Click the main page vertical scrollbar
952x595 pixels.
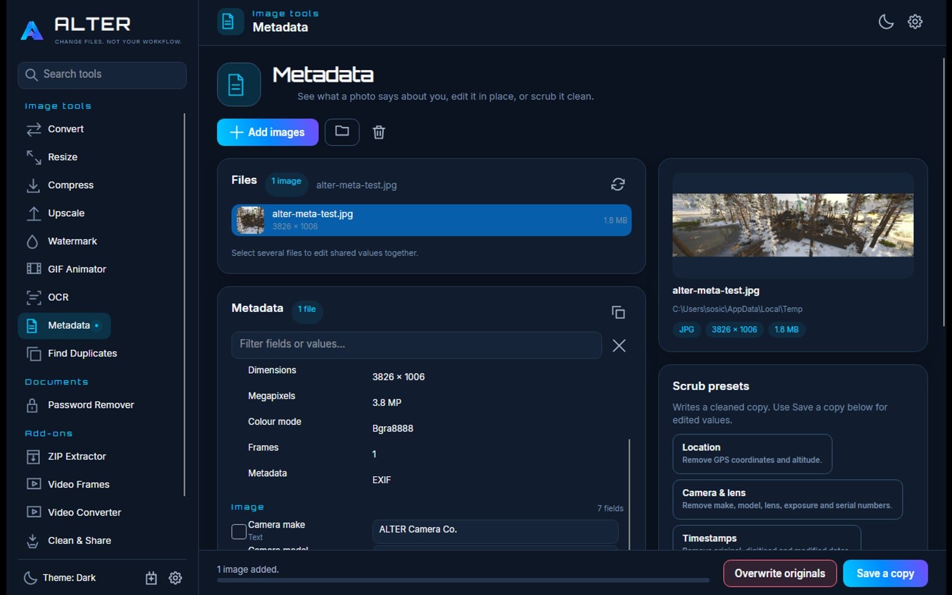(944, 192)
